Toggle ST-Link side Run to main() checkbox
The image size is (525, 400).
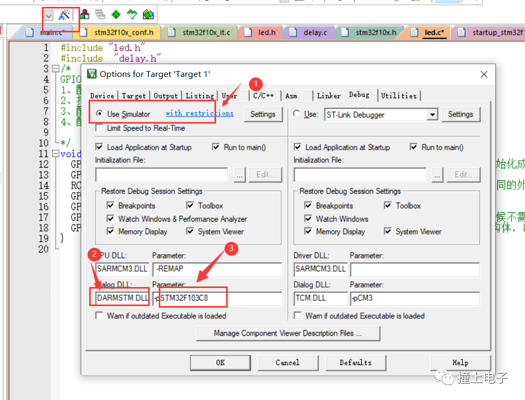click(414, 147)
